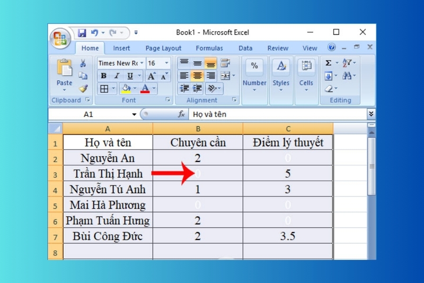Viewport: 424px width, 283px height.
Task: Save the workbook with the floppy icon
Action: [82, 33]
